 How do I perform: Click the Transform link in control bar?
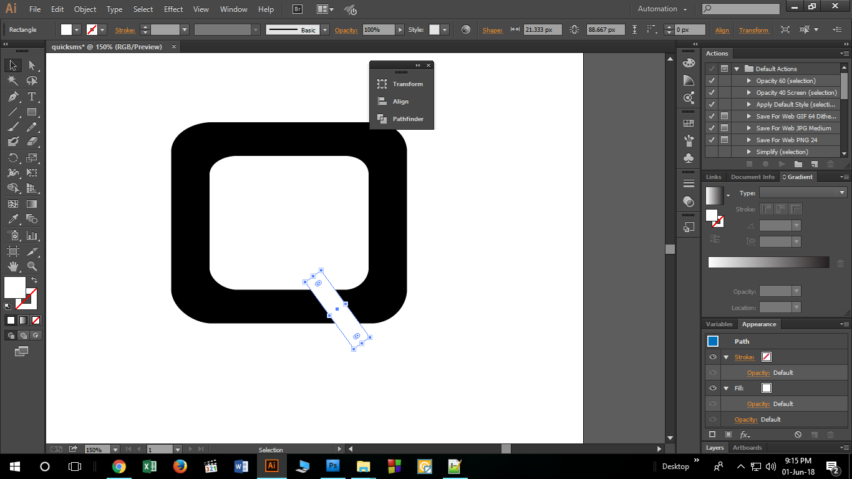[x=753, y=30]
